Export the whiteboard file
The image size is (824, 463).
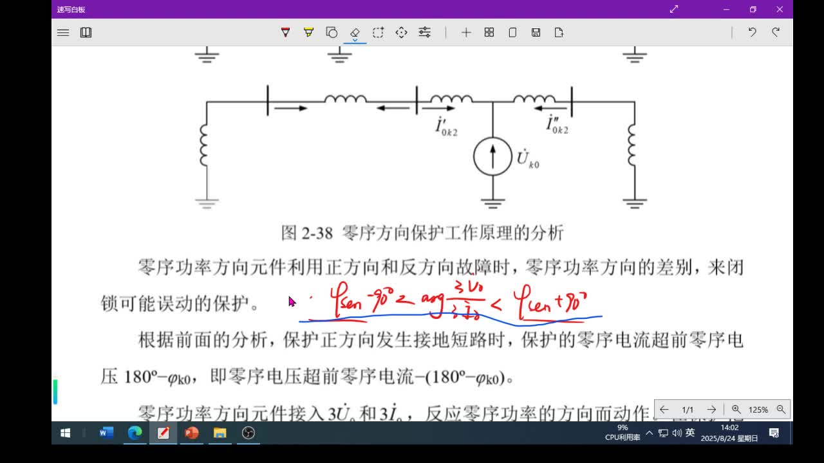[559, 32]
